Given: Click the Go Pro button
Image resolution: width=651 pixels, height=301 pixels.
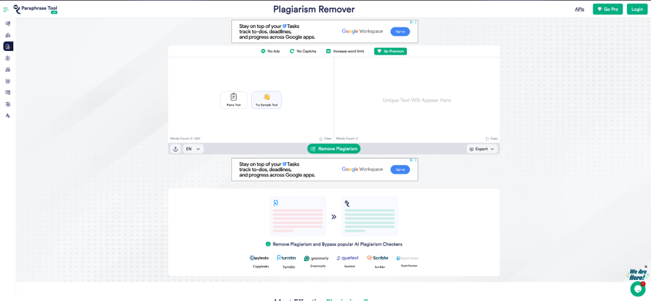Looking at the screenshot, I should click(x=607, y=10).
